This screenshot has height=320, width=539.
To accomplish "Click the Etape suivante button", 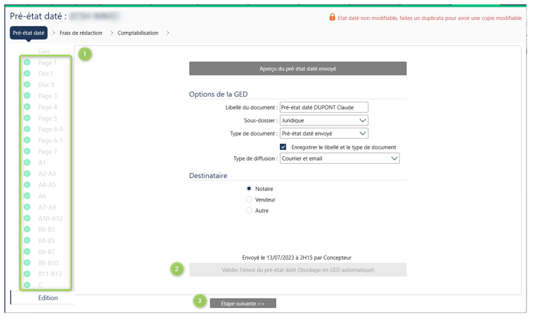I will (x=243, y=304).
